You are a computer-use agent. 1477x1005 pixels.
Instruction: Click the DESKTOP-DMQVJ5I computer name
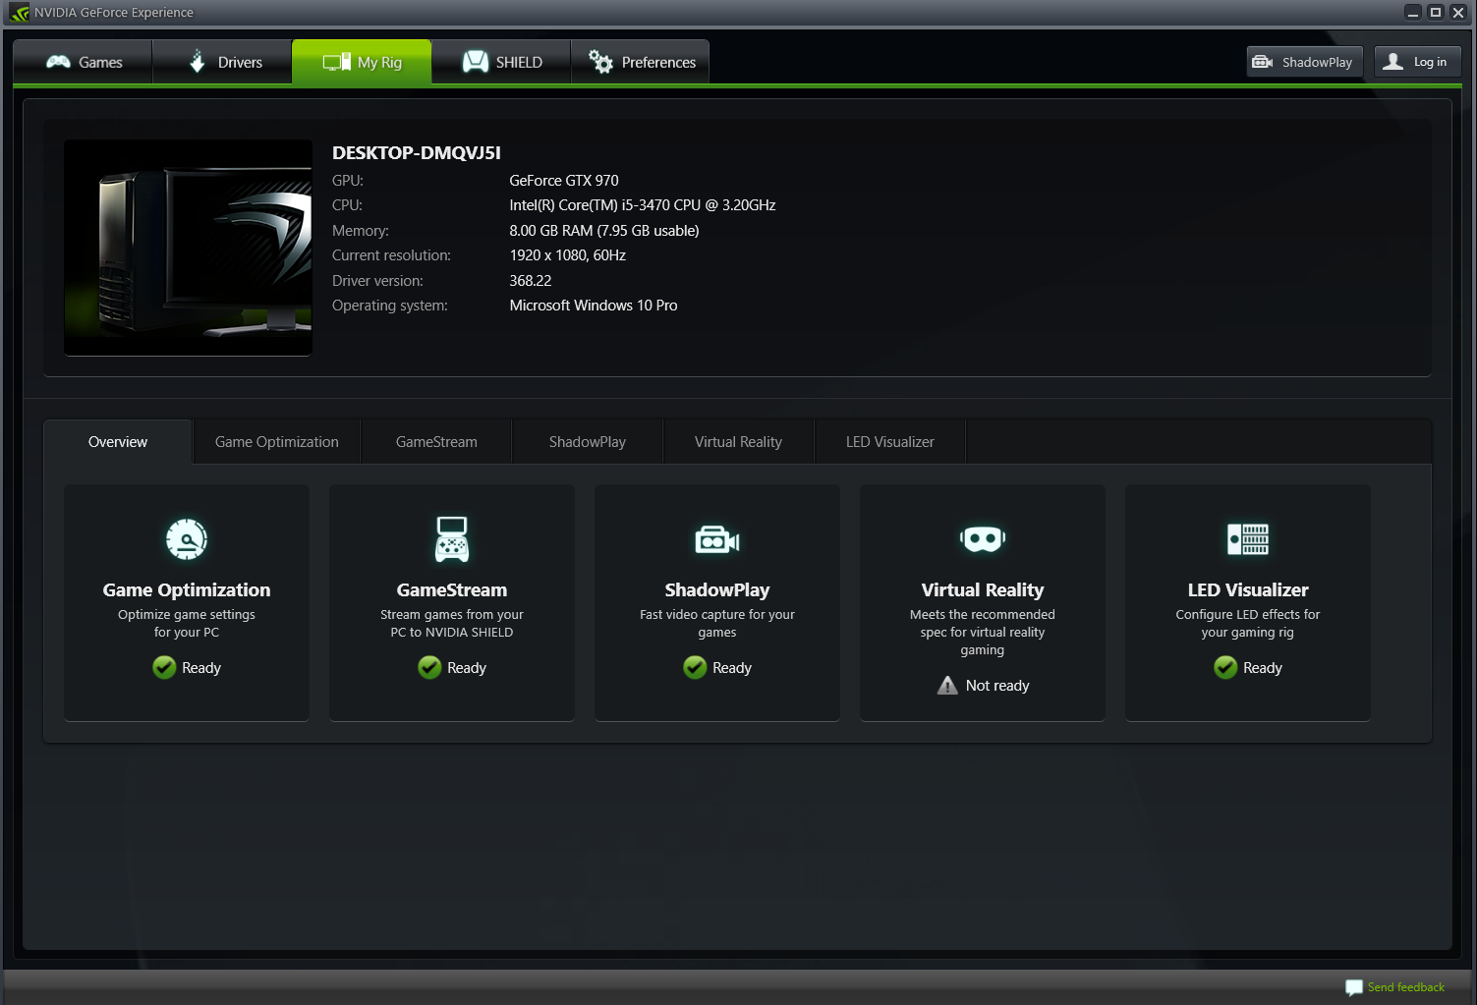click(x=417, y=152)
